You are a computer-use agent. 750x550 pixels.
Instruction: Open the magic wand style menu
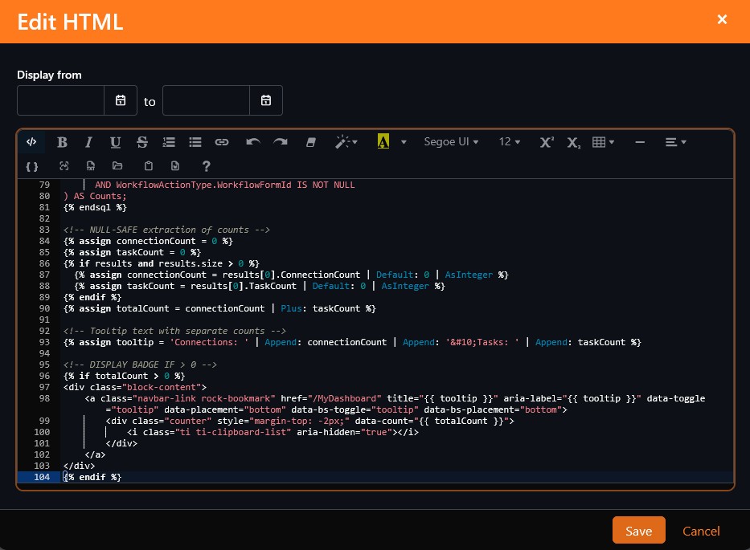[346, 142]
